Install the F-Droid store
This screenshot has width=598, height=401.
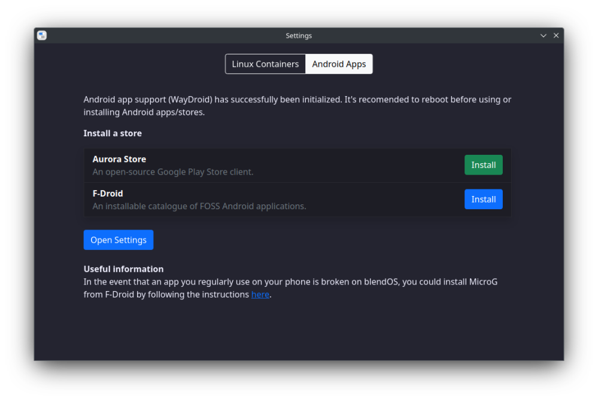click(x=483, y=200)
